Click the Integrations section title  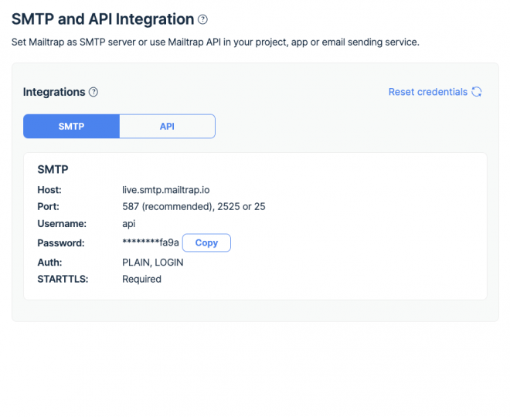coord(54,92)
